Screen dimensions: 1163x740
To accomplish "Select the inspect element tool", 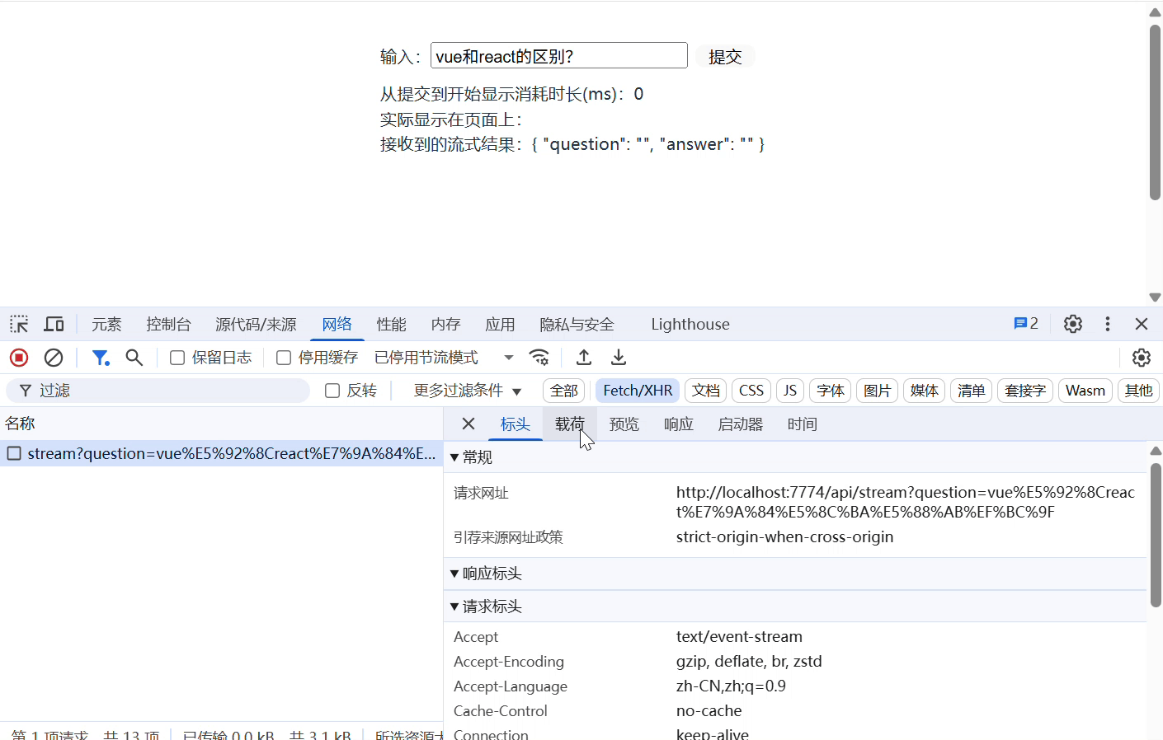I will click(18, 324).
